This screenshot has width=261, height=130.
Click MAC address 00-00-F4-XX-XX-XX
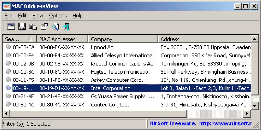62,56
